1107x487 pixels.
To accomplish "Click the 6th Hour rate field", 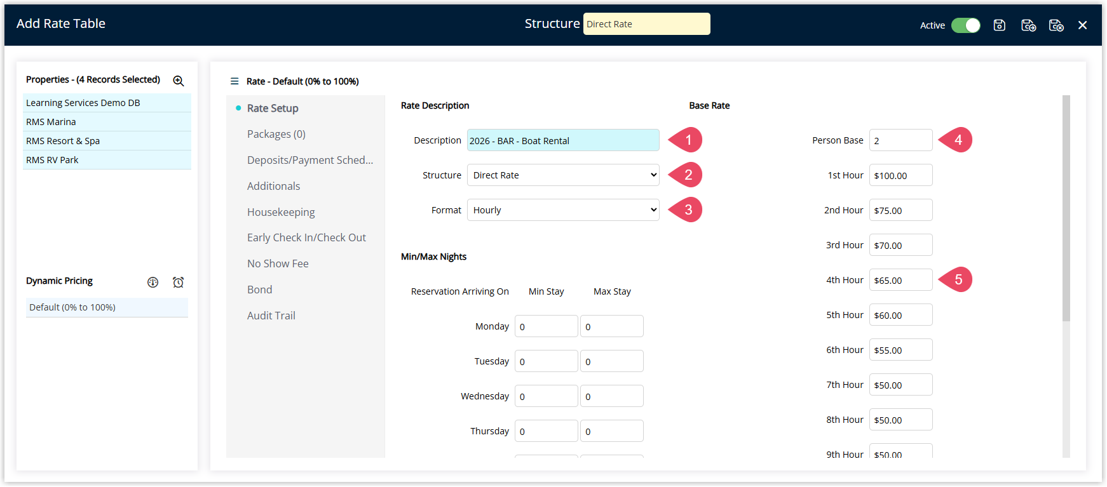I will pyautogui.click(x=901, y=350).
